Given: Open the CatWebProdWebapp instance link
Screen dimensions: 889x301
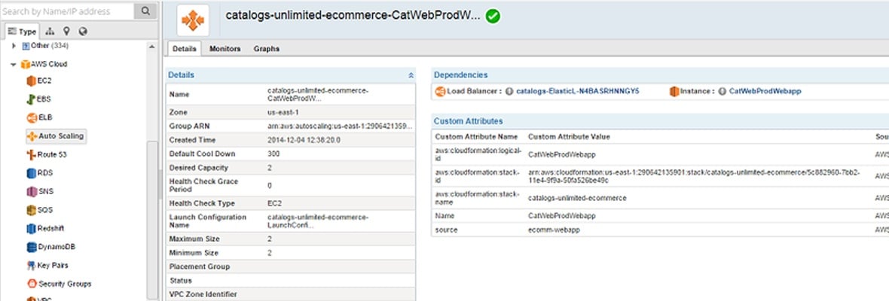Looking at the screenshot, I should pos(765,91).
